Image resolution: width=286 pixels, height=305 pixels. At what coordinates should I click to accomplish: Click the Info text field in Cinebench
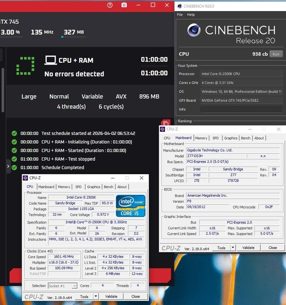[x=241, y=109]
